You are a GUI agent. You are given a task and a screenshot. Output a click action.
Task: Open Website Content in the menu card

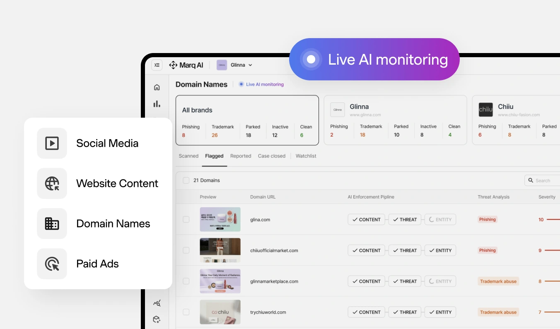(98, 184)
